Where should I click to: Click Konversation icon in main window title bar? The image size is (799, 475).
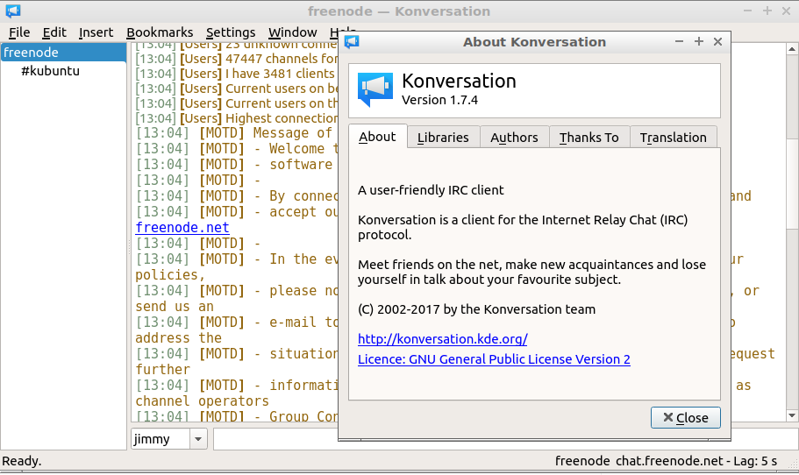pyautogui.click(x=13, y=11)
